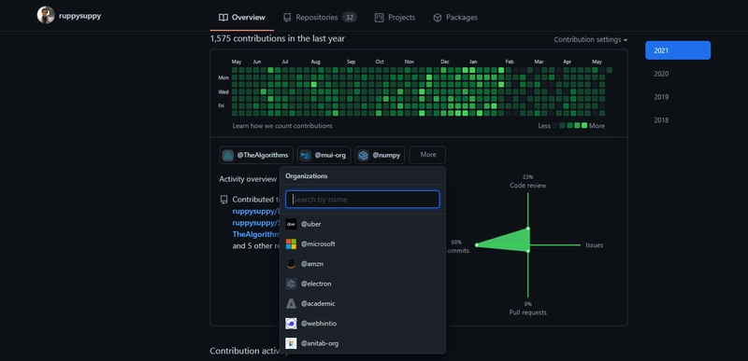
Task: Choose @uber from organizations list
Action: [x=363, y=224]
